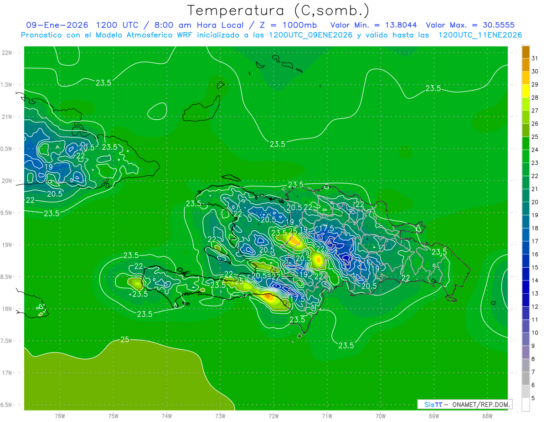Click the "25" contour label above the olive region

point(125,339)
